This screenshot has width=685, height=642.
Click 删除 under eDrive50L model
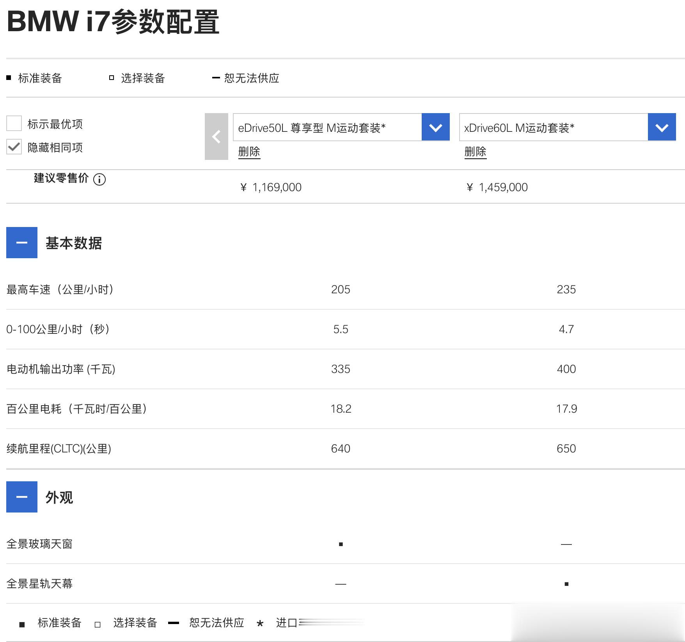[x=249, y=151]
